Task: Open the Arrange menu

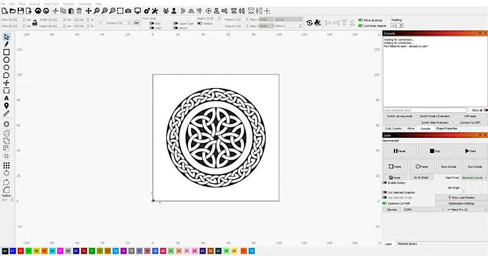Action: [34, 4]
